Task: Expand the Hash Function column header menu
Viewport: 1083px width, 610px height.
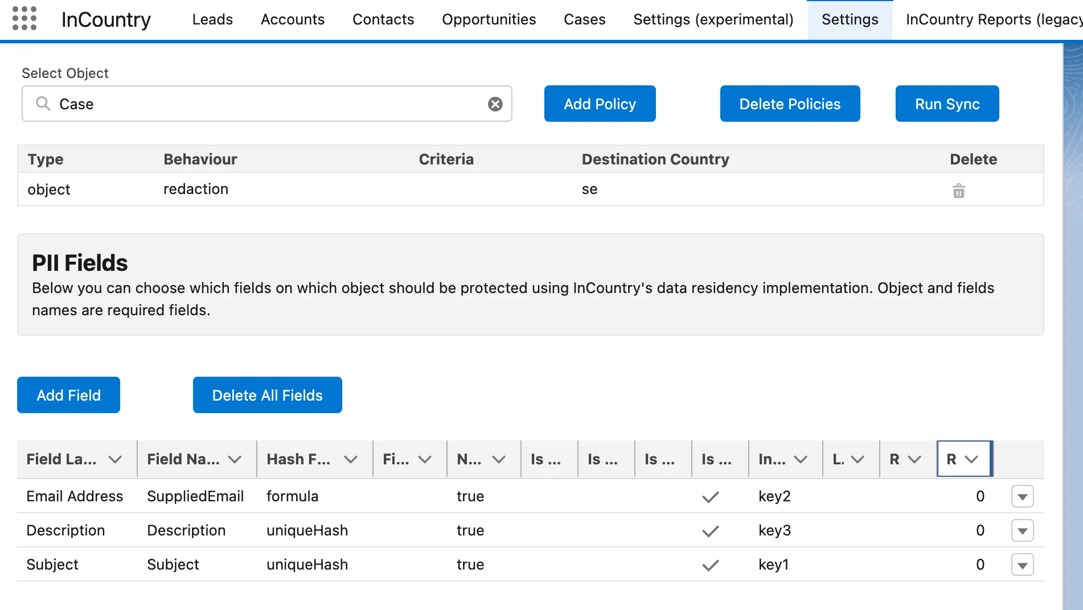Action: click(351, 459)
